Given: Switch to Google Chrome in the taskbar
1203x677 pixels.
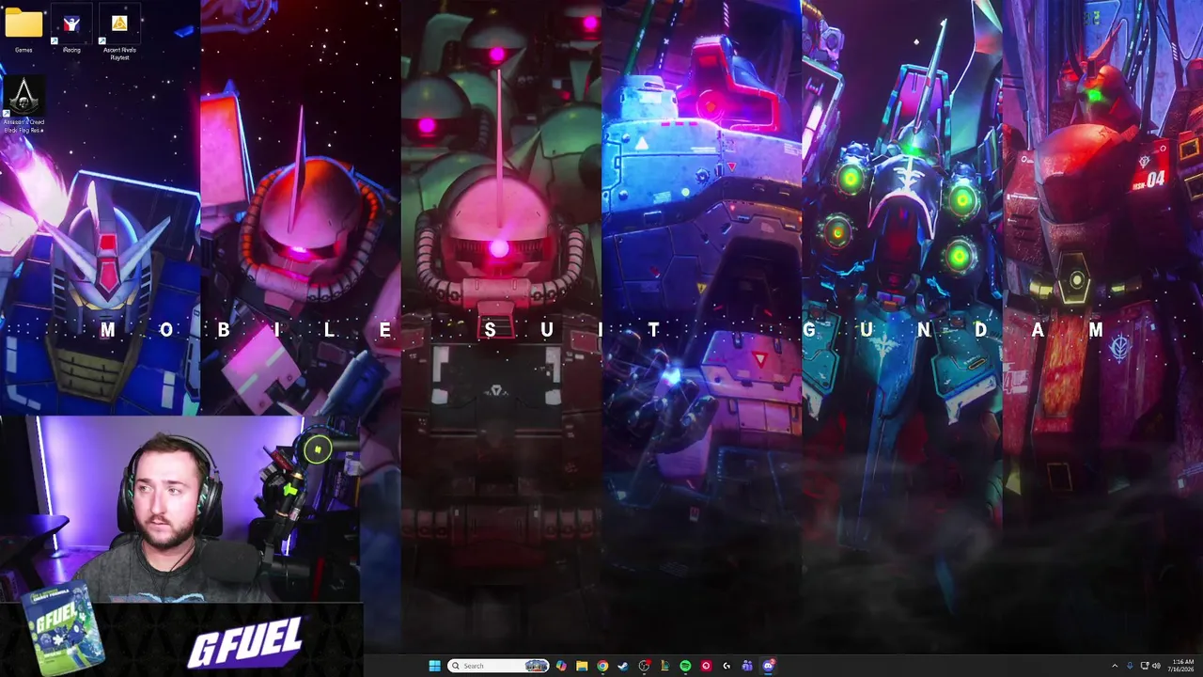Looking at the screenshot, I should pyautogui.click(x=602, y=666).
